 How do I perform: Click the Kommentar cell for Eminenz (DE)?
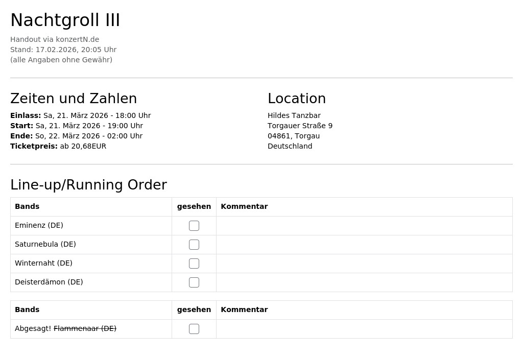pos(364,226)
